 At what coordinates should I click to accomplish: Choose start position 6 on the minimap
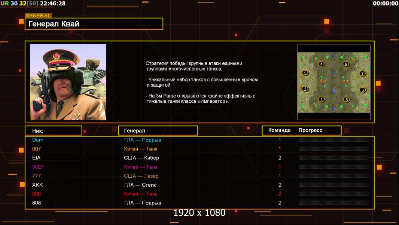[346, 99]
